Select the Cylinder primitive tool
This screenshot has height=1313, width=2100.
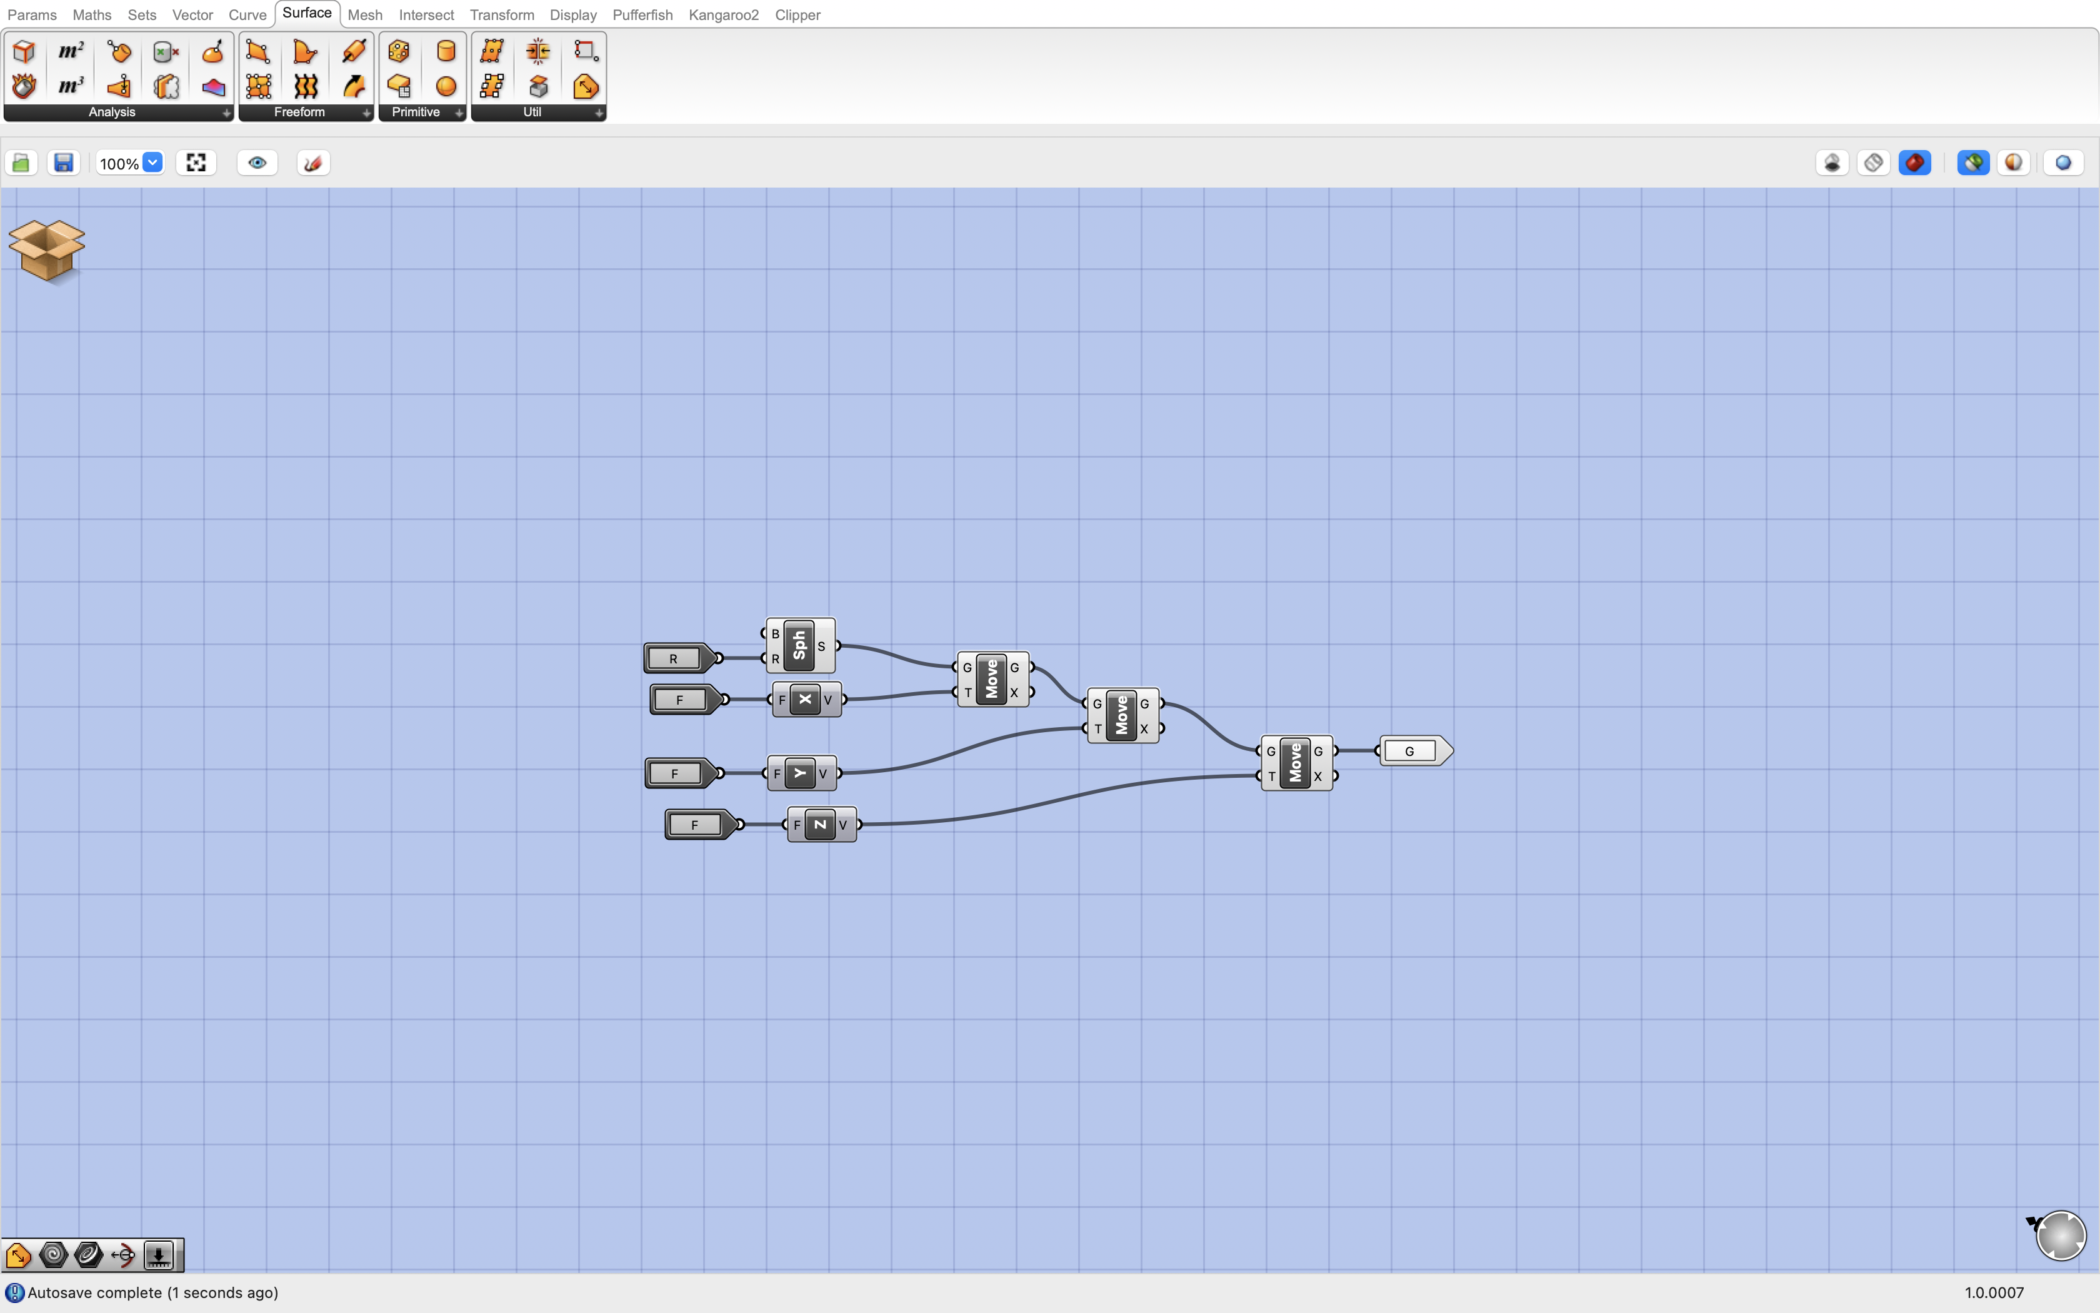tap(445, 51)
